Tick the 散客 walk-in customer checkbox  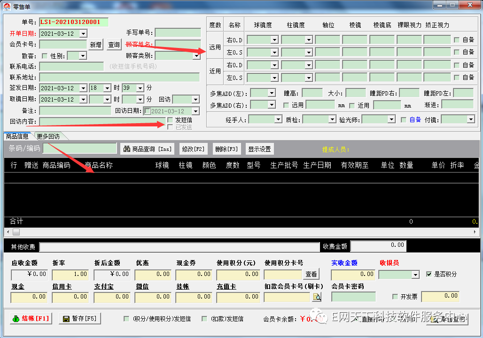[45, 56]
